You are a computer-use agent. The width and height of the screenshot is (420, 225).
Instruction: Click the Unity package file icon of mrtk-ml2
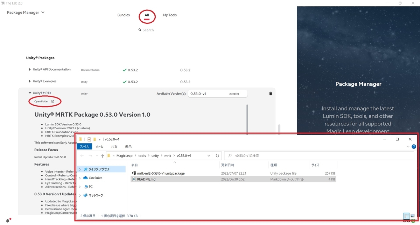(x=134, y=173)
